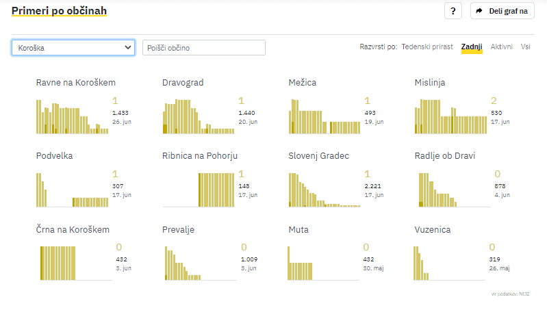Sort municipalities by Aktivni
The width and height of the screenshot is (547, 310).
click(501, 47)
